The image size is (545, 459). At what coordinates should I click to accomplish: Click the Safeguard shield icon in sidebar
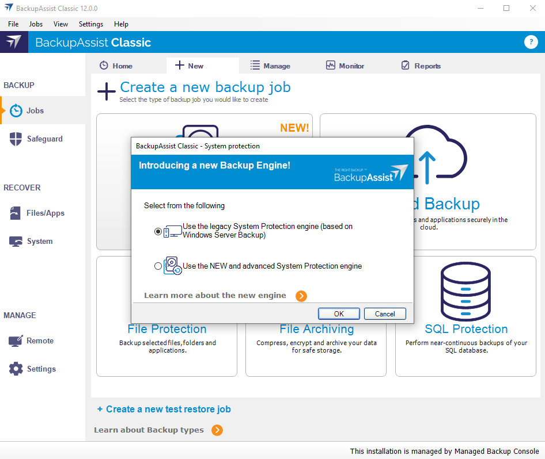click(16, 139)
